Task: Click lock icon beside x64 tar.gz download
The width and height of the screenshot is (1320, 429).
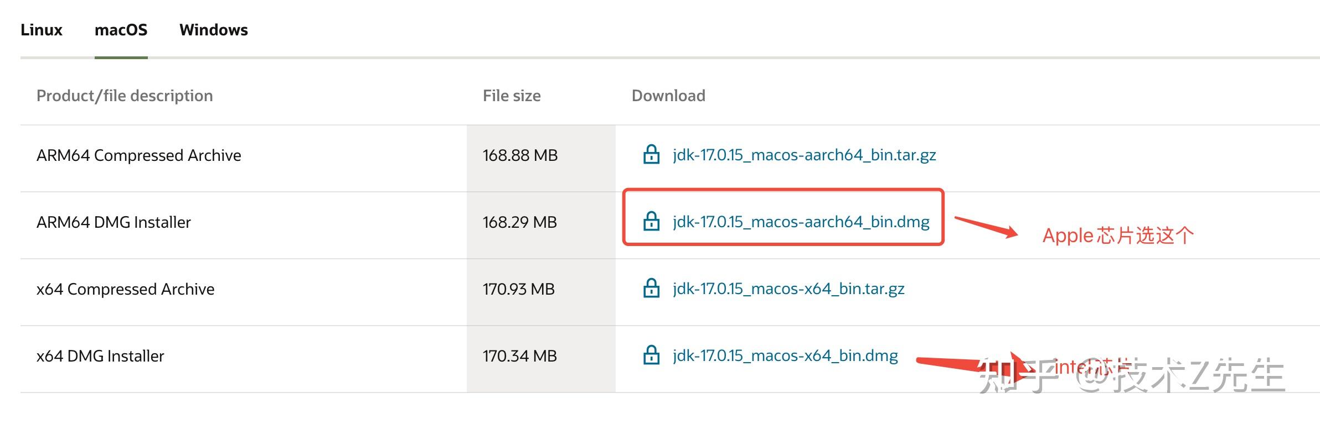Action: click(x=651, y=289)
